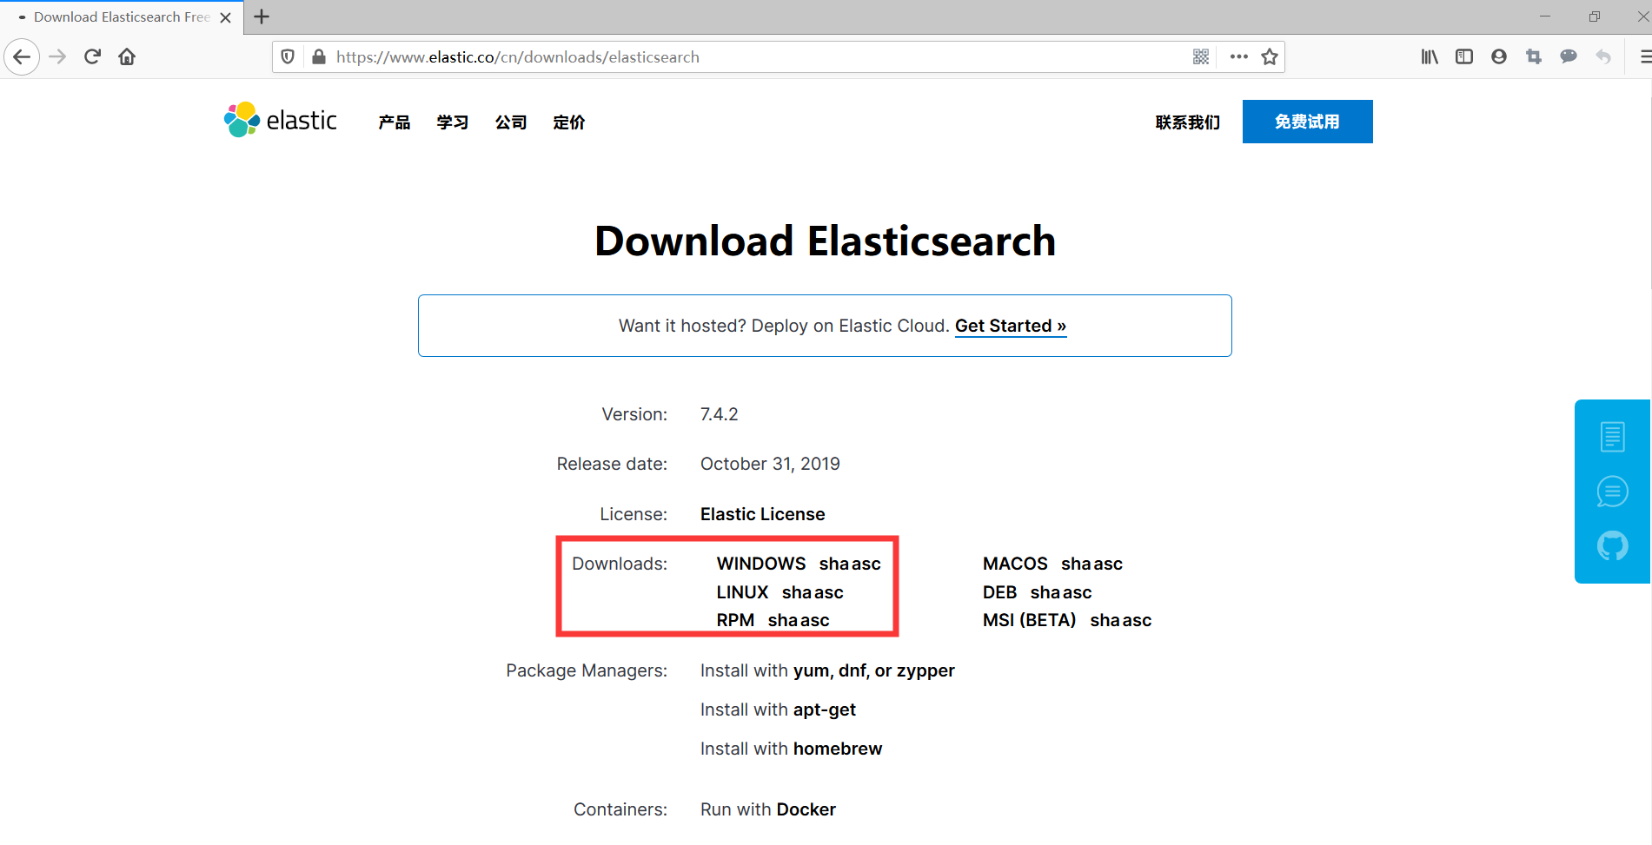Close the Download Elasticsearch tab

point(225,17)
